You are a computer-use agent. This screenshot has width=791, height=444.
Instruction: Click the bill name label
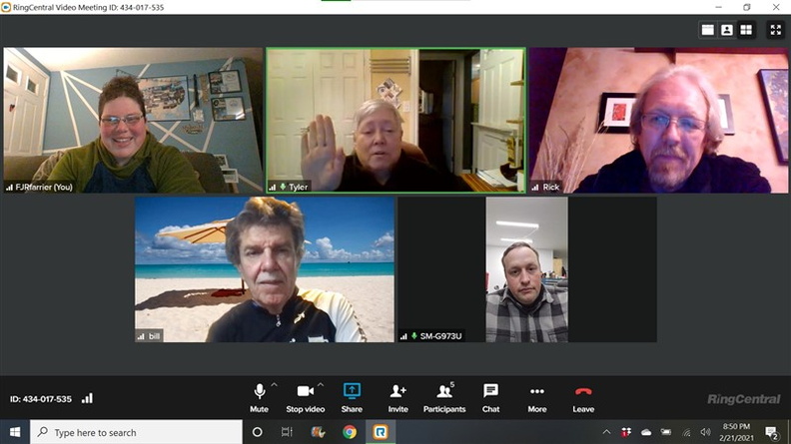[x=154, y=336]
